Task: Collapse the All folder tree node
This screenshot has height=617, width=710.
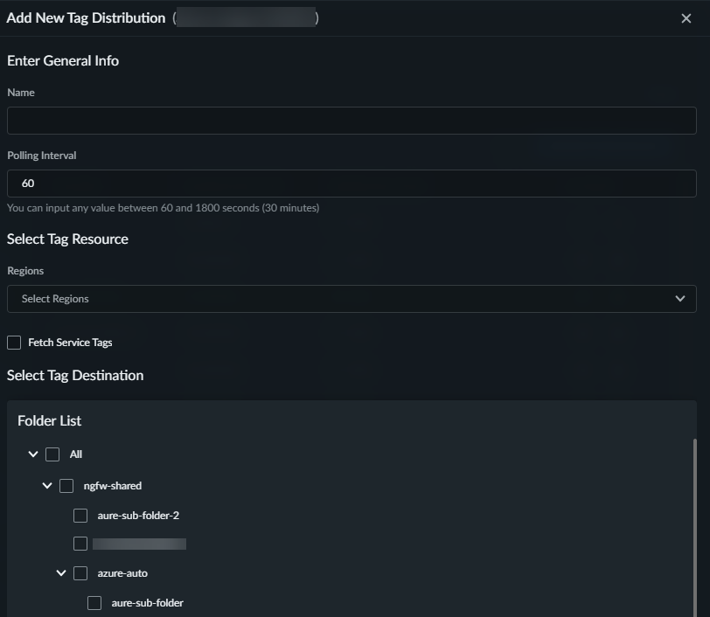Action: coord(33,454)
